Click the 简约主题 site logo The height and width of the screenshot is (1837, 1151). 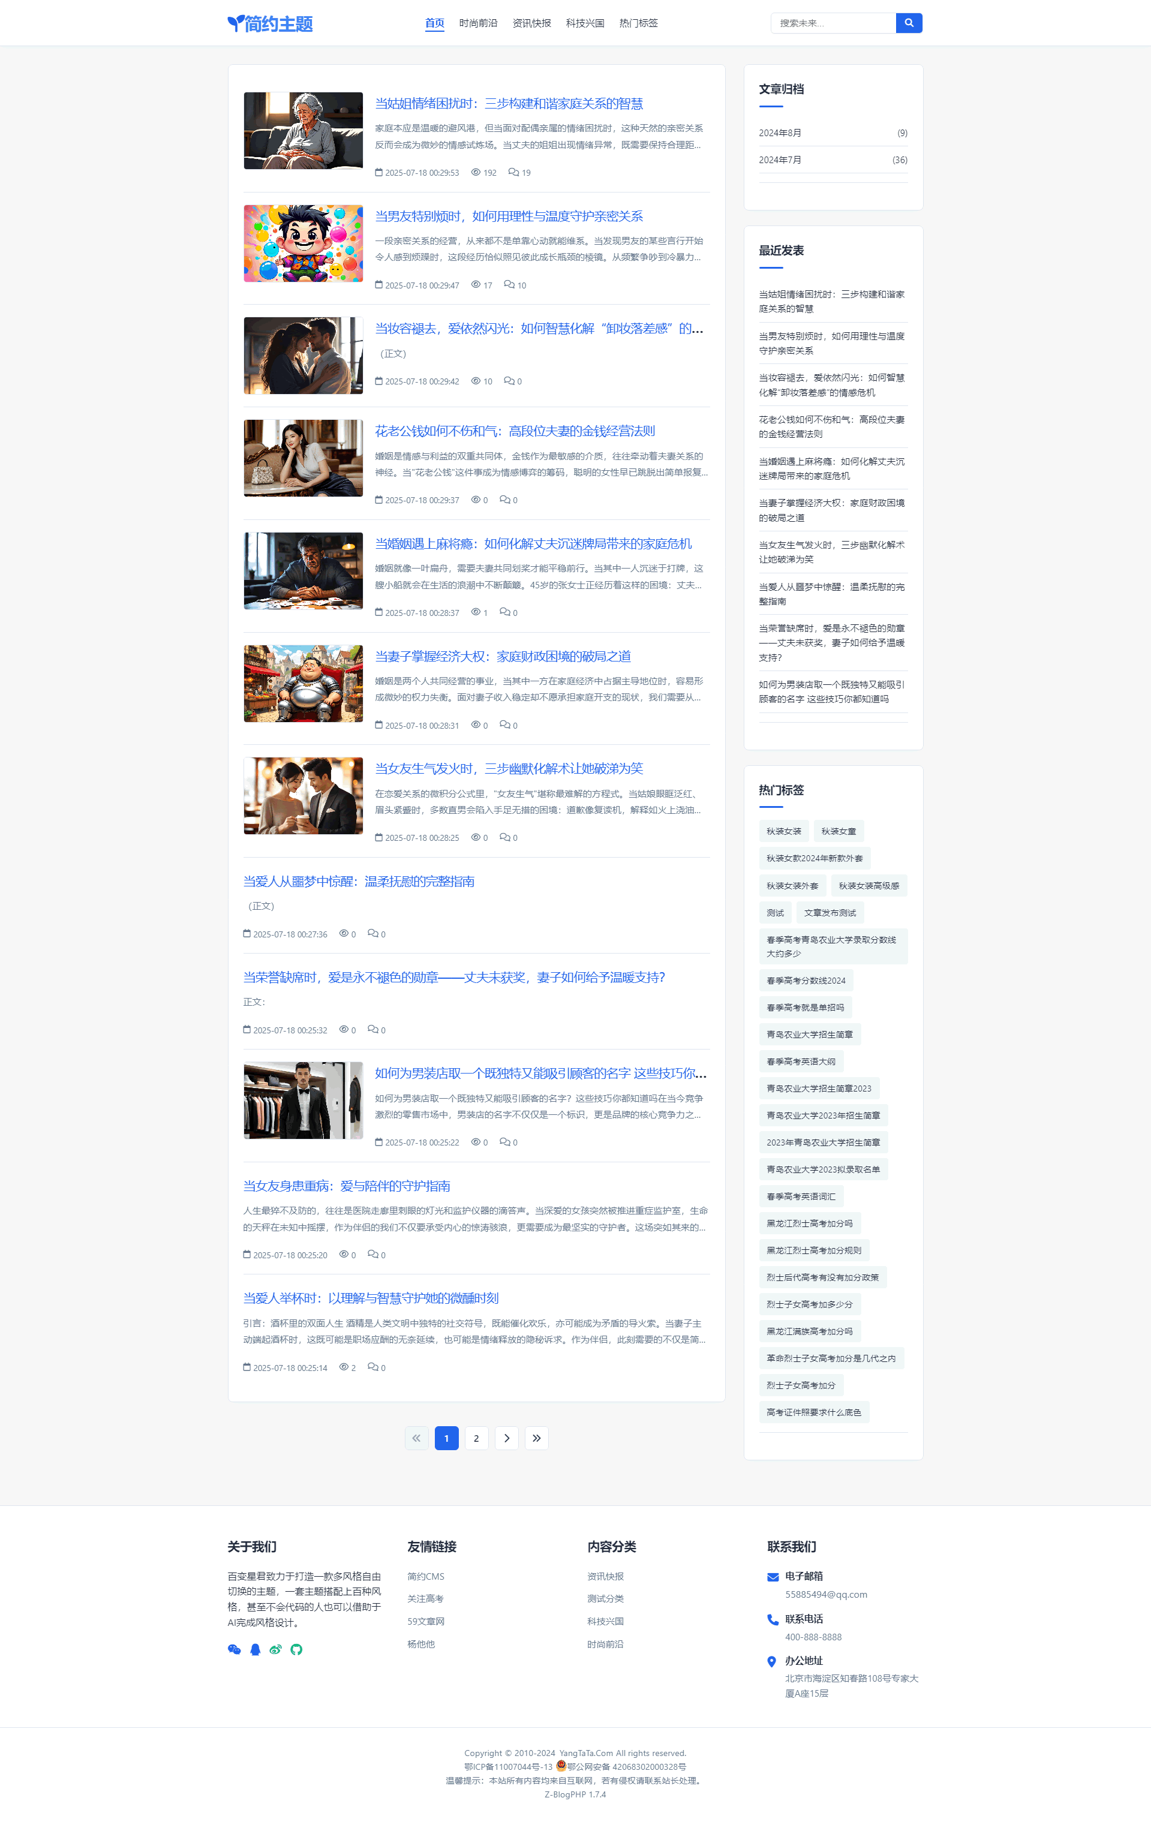(x=271, y=23)
